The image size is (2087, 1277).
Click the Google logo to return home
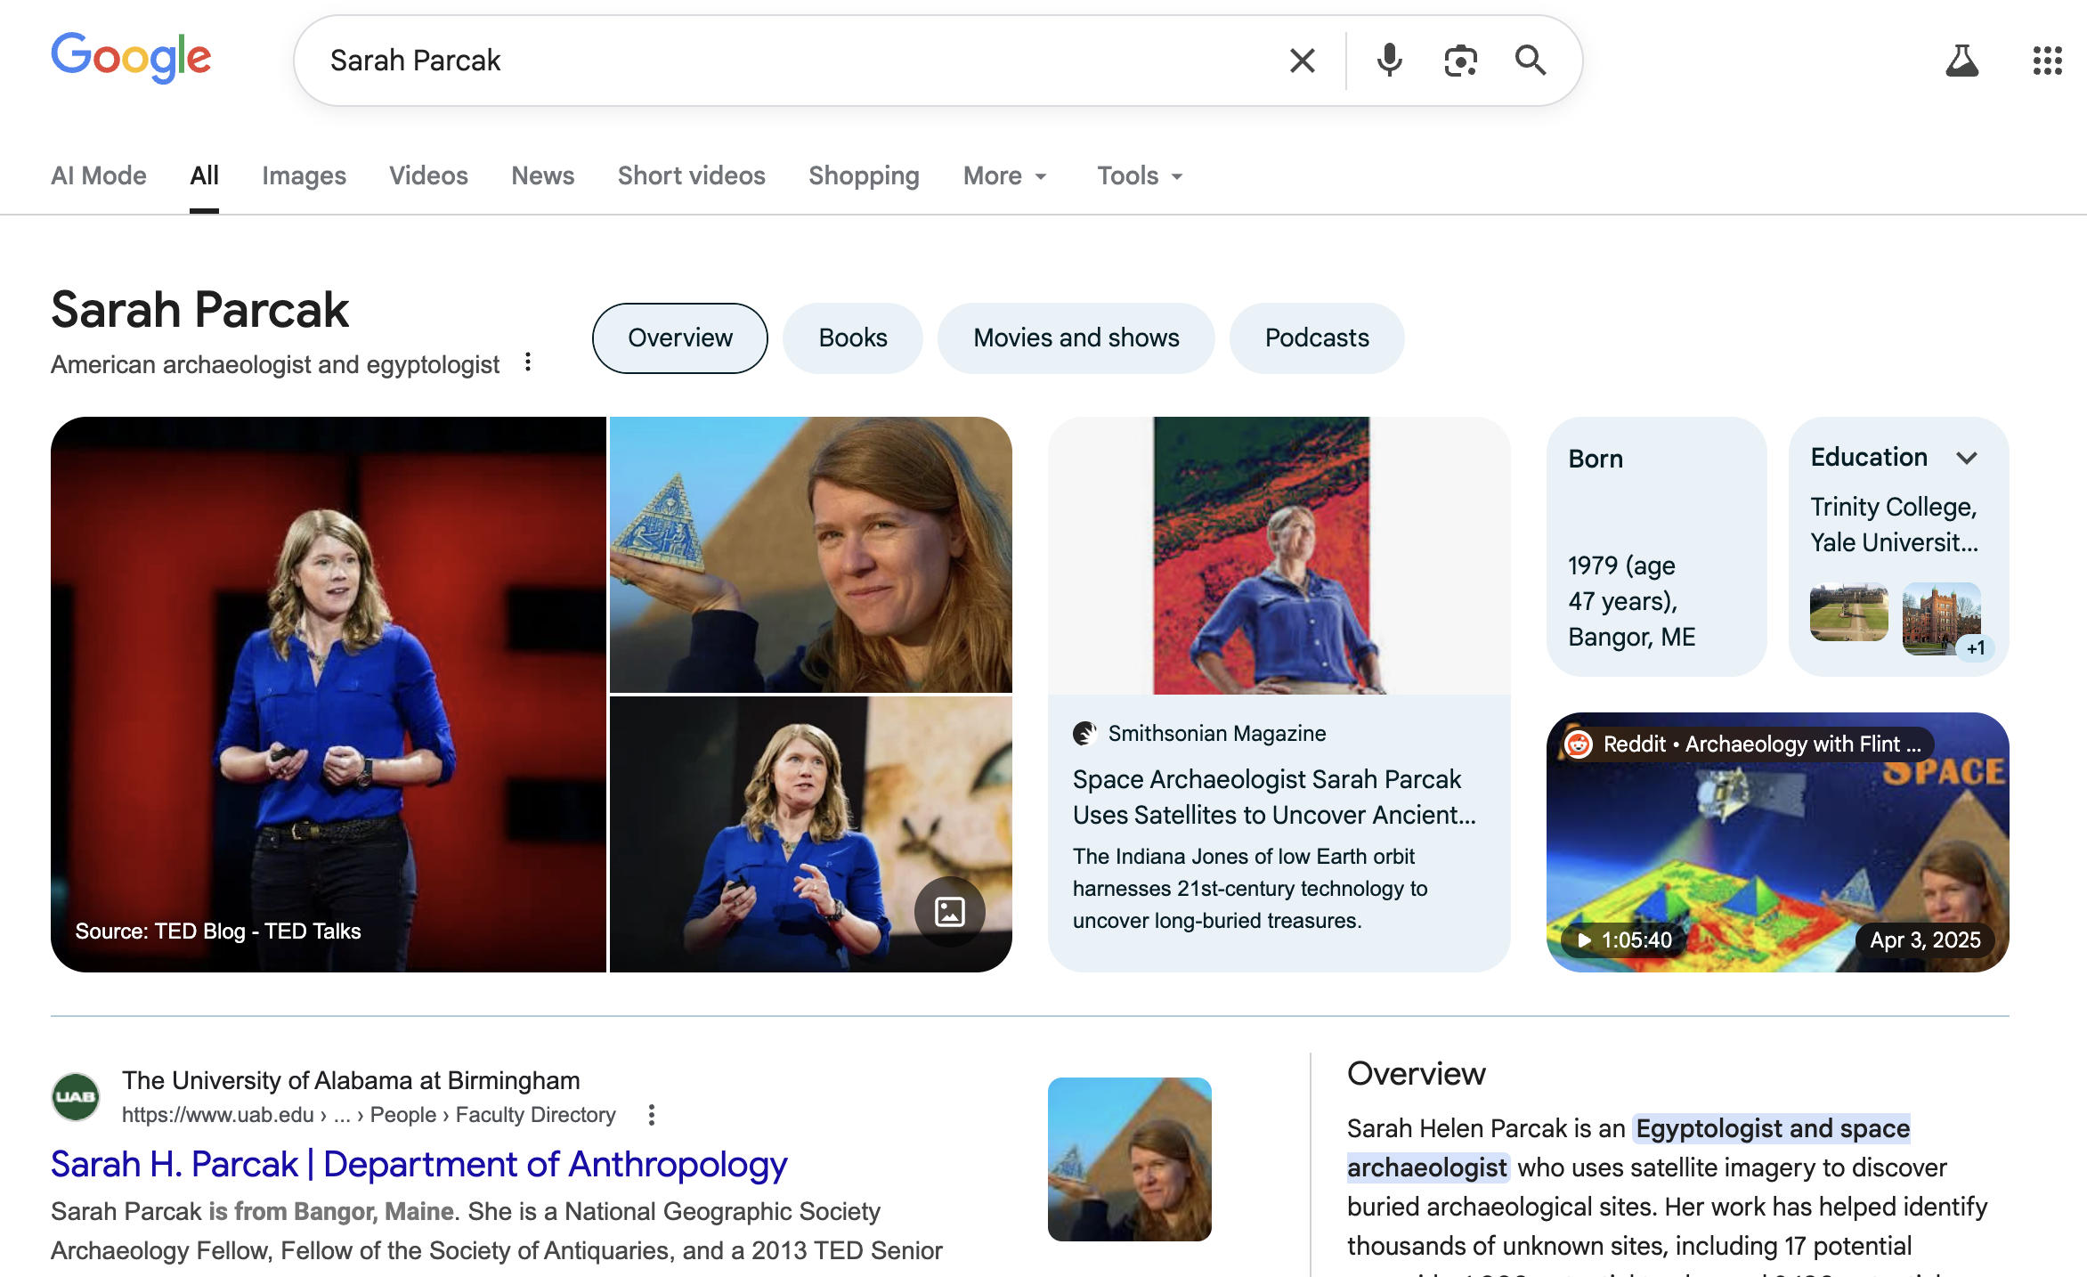(x=131, y=57)
